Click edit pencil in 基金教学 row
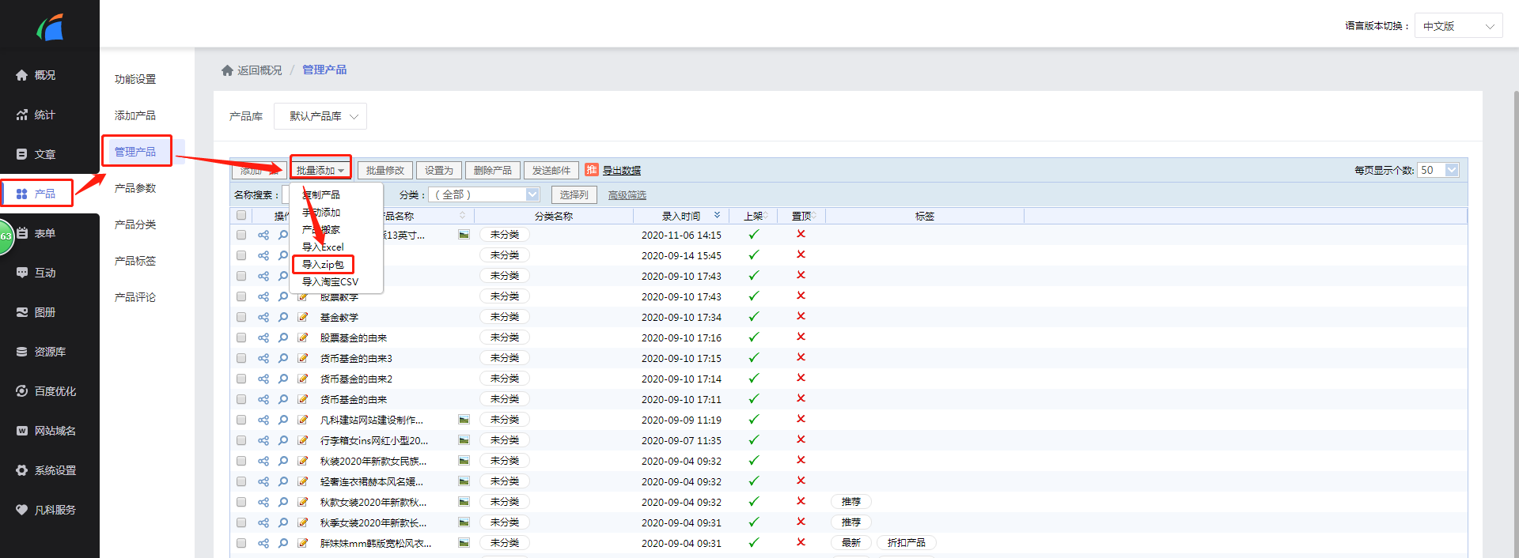1519x558 pixels. click(x=303, y=317)
